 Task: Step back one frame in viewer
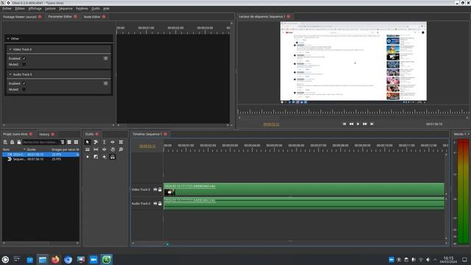tap(351, 124)
